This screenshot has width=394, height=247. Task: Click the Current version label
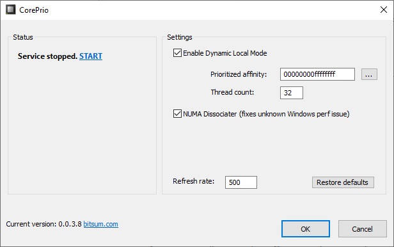point(43,224)
